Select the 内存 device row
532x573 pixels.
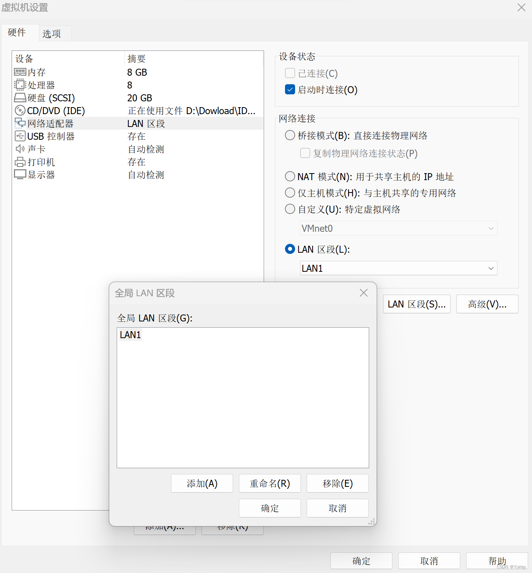(x=138, y=72)
